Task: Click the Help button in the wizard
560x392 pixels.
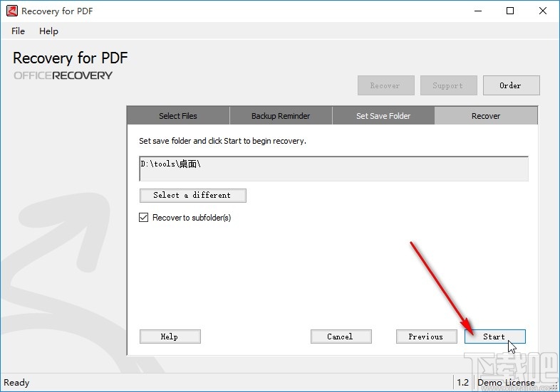Action: (170, 337)
